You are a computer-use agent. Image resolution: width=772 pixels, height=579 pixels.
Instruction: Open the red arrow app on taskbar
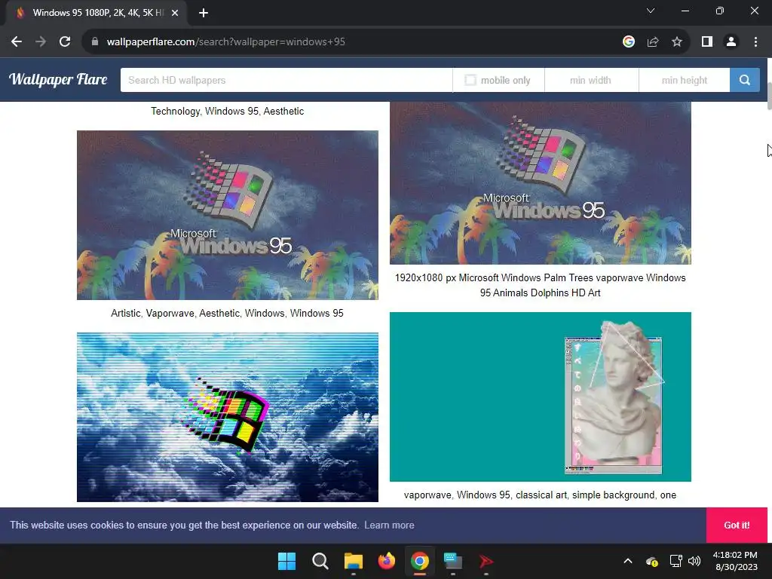click(486, 561)
